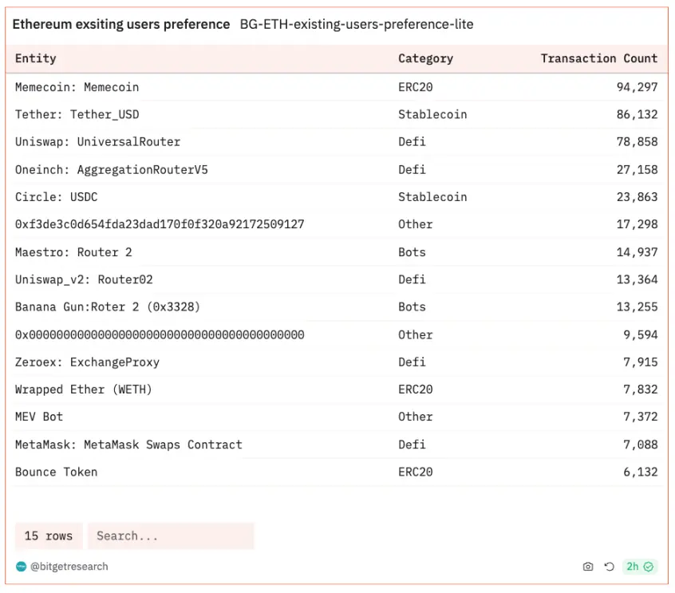Click the camera screenshot icon
The image size is (675, 593).
(x=588, y=567)
